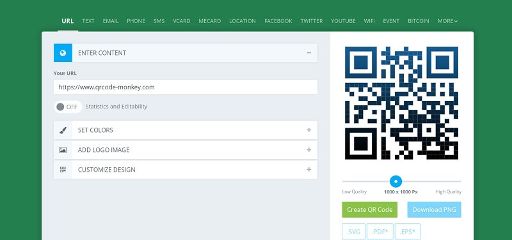
Task: Switch to the TEXT tab
Action: coord(88,21)
